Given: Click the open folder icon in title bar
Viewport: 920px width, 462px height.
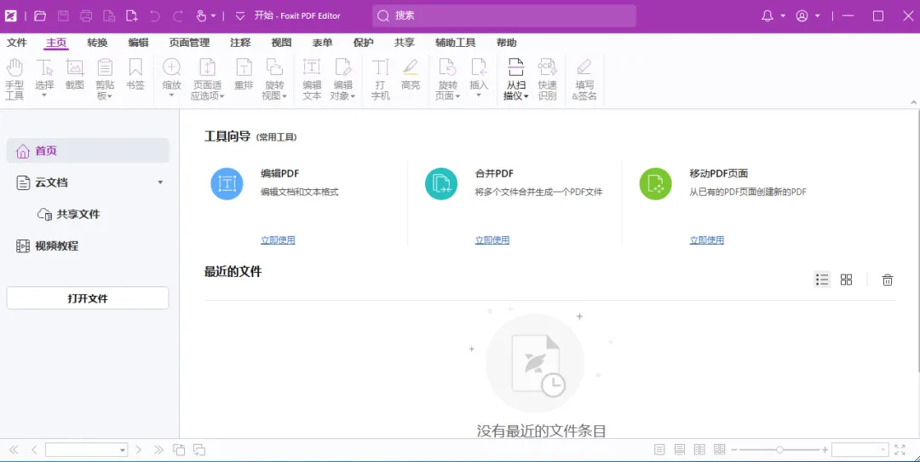Looking at the screenshot, I should coord(40,16).
